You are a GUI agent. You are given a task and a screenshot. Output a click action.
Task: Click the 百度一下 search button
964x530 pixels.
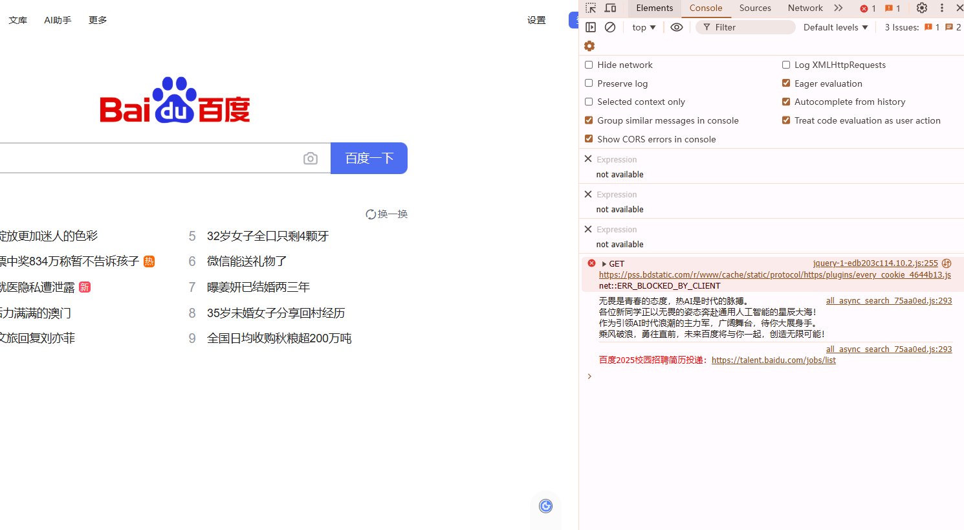(x=369, y=159)
